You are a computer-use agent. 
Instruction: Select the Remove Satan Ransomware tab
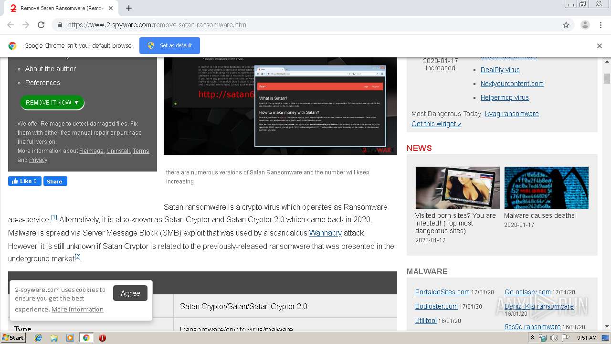click(62, 8)
